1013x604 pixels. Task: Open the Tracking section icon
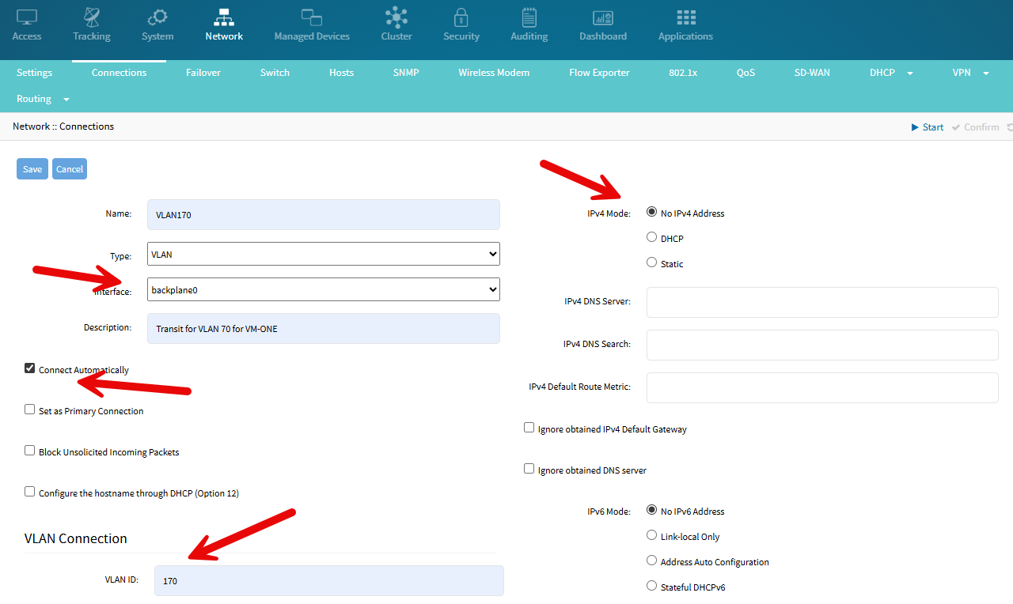click(x=92, y=17)
